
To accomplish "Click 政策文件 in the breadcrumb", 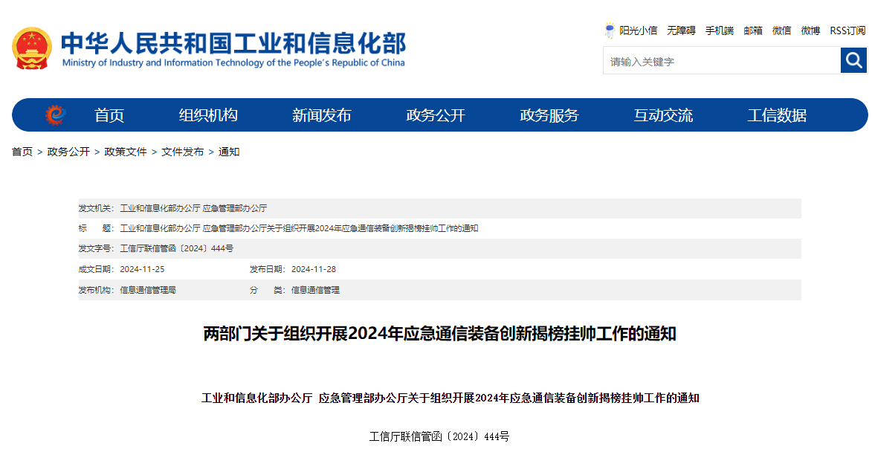I will click(126, 152).
